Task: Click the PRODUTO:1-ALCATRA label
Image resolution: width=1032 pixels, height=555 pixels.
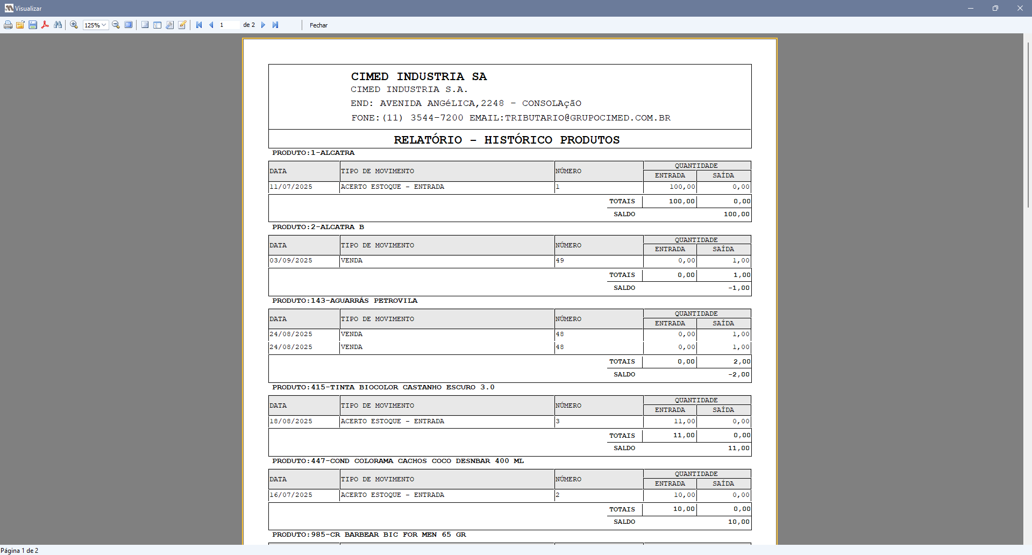Action: click(313, 153)
